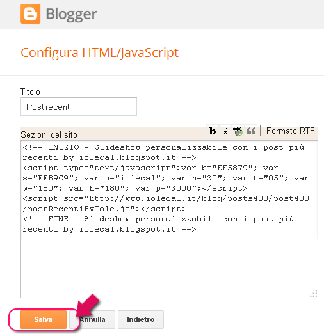Place cursor on the INIZIO comment line
Image resolution: width=324 pixels, height=334 pixels.
(x=163, y=147)
